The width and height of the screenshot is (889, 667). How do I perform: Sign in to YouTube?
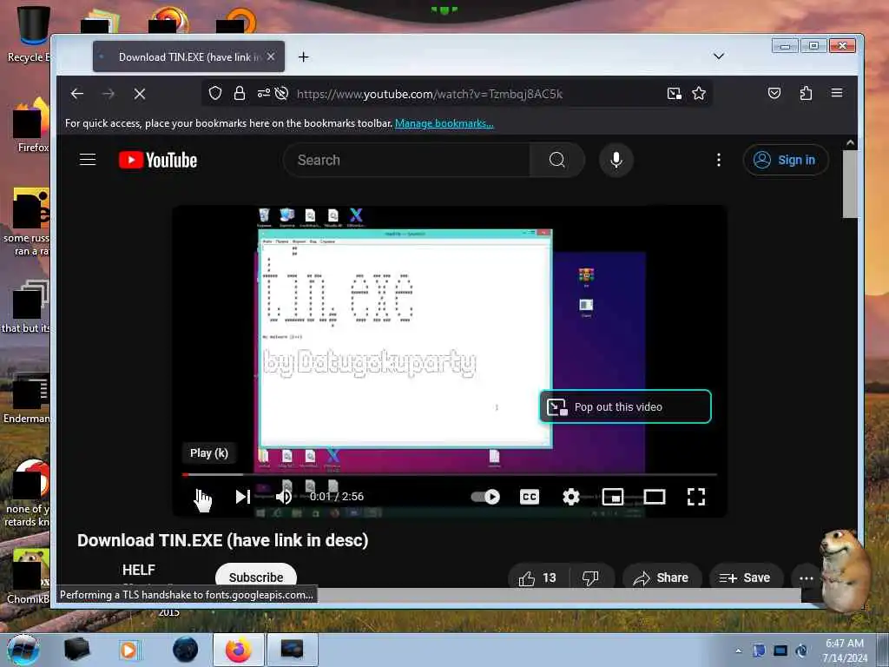point(785,160)
